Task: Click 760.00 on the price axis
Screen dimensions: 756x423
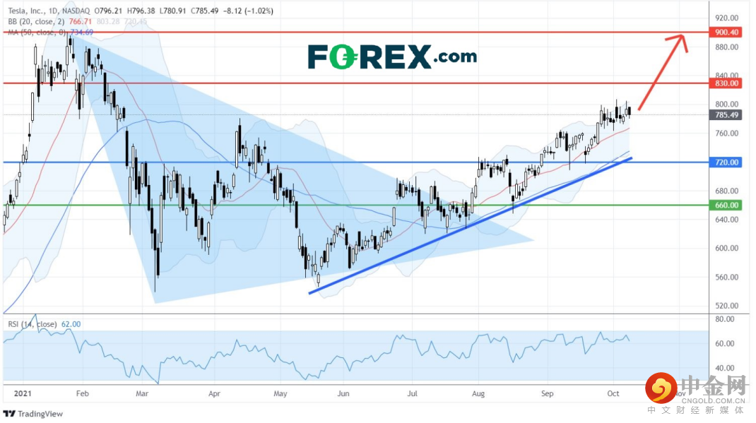Action: [x=726, y=133]
